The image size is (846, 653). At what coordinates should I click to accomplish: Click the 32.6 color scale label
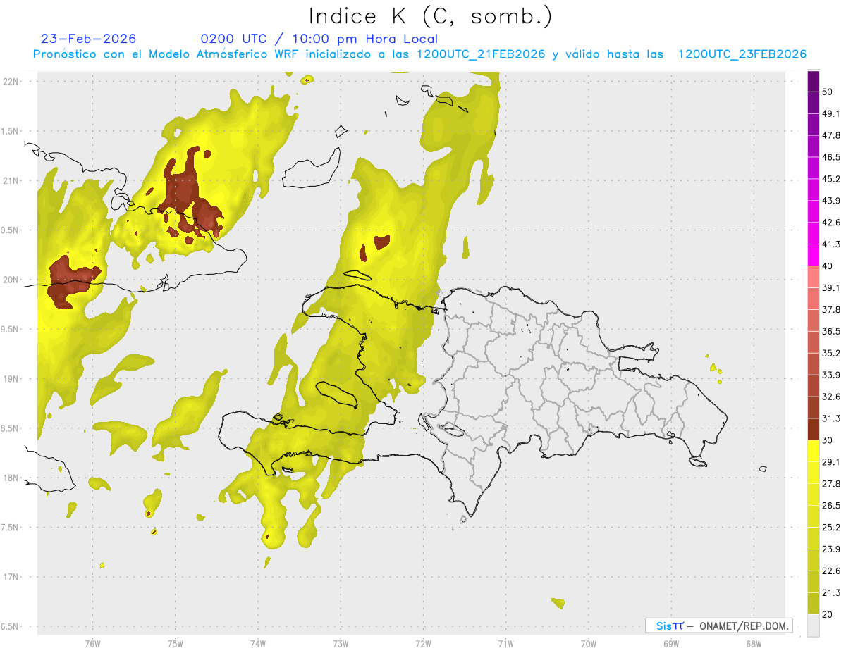(x=831, y=397)
